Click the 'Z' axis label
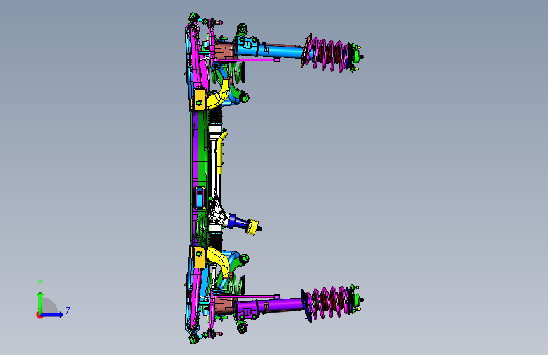The image size is (548, 355). 68,311
